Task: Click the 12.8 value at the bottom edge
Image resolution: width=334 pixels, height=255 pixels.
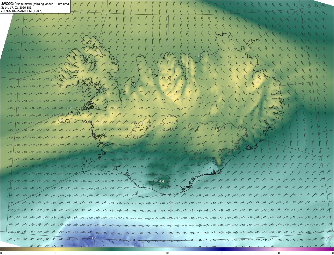Action: (x=136, y=244)
